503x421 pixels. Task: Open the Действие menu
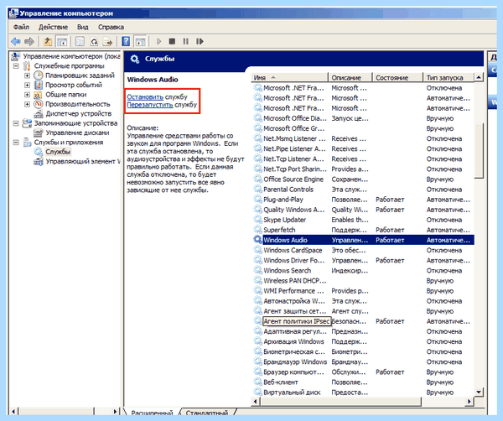point(54,27)
